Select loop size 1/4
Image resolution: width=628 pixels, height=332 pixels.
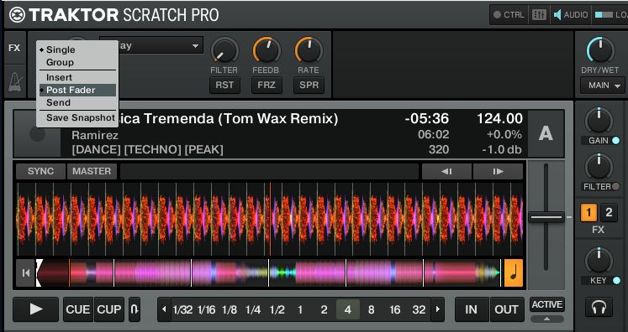[x=253, y=309]
